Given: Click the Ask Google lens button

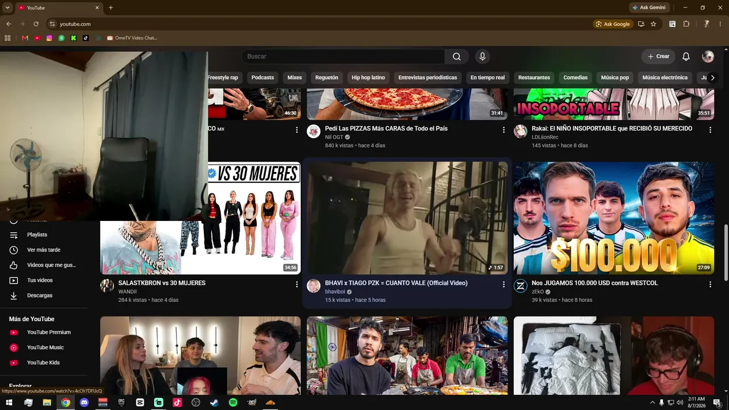Looking at the screenshot, I should click(x=612, y=24).
